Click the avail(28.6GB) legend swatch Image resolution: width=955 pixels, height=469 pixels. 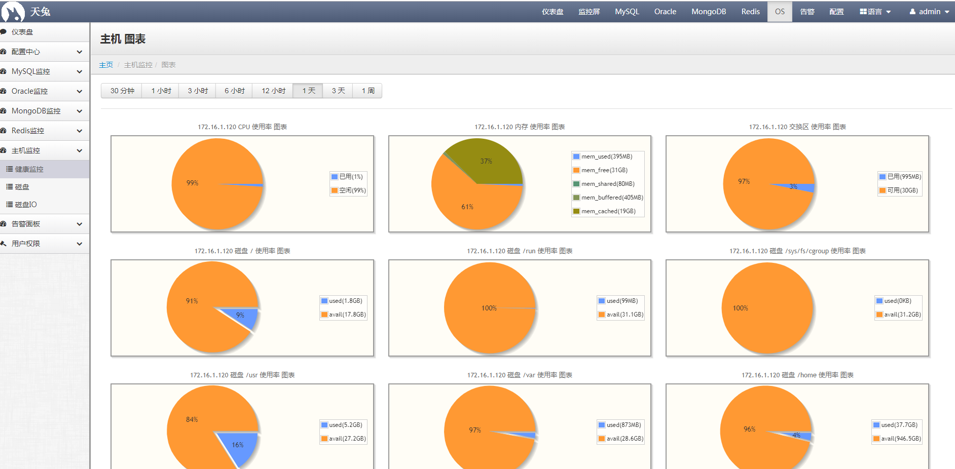pyautogui.click(x=602, y=439)
